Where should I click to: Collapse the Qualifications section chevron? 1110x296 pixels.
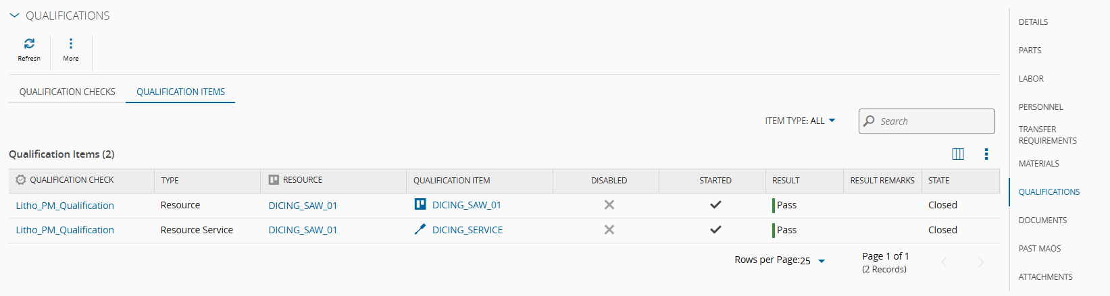(x=14, y=16)
